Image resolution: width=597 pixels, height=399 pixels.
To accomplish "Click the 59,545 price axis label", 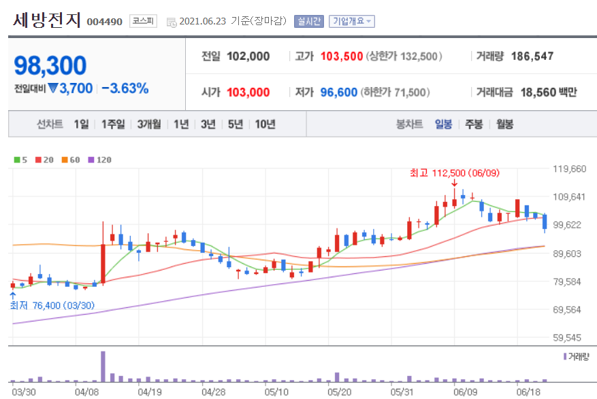I will coord(567,338).
